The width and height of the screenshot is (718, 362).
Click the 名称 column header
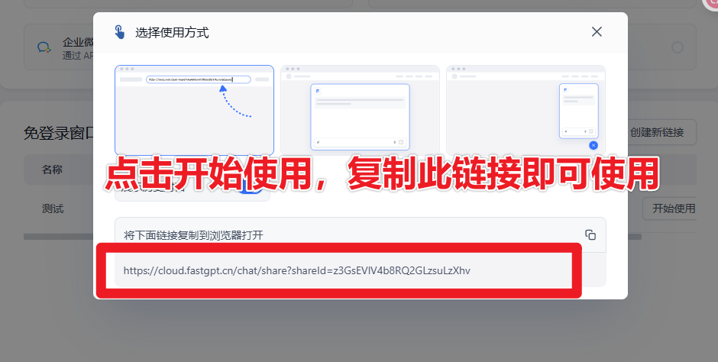point(52,170)
